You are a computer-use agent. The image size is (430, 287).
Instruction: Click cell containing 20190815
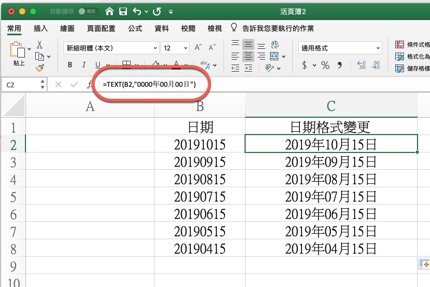coord(200,180)
